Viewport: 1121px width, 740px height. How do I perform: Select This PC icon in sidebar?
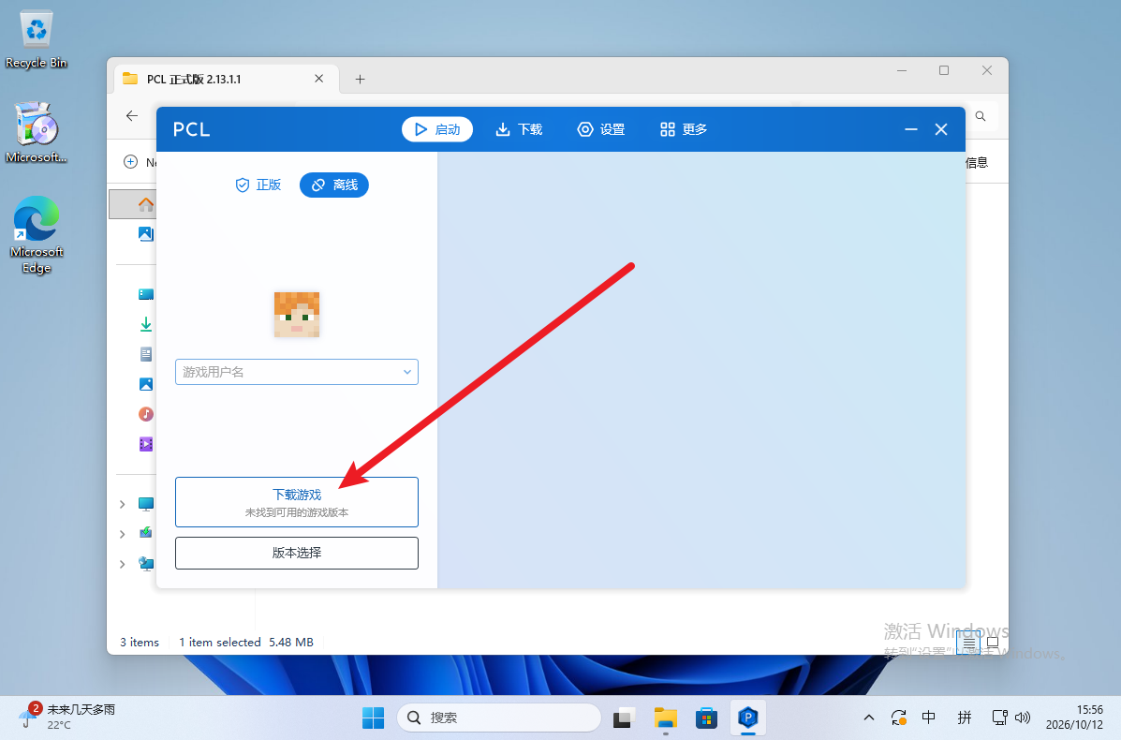(146, 504)
